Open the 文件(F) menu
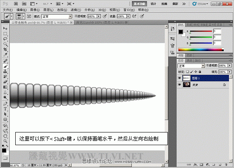234x168 pixels. coord(8,10)
